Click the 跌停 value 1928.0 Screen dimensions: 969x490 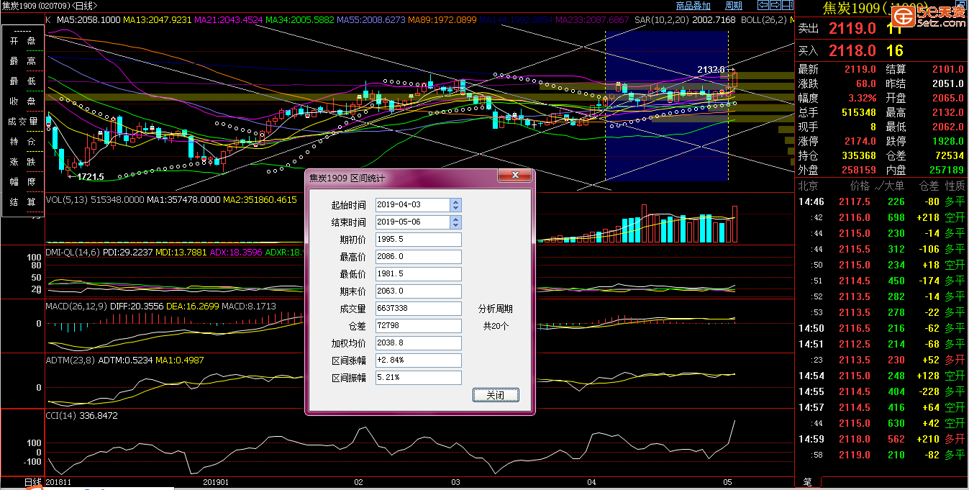tap(949, 141)
